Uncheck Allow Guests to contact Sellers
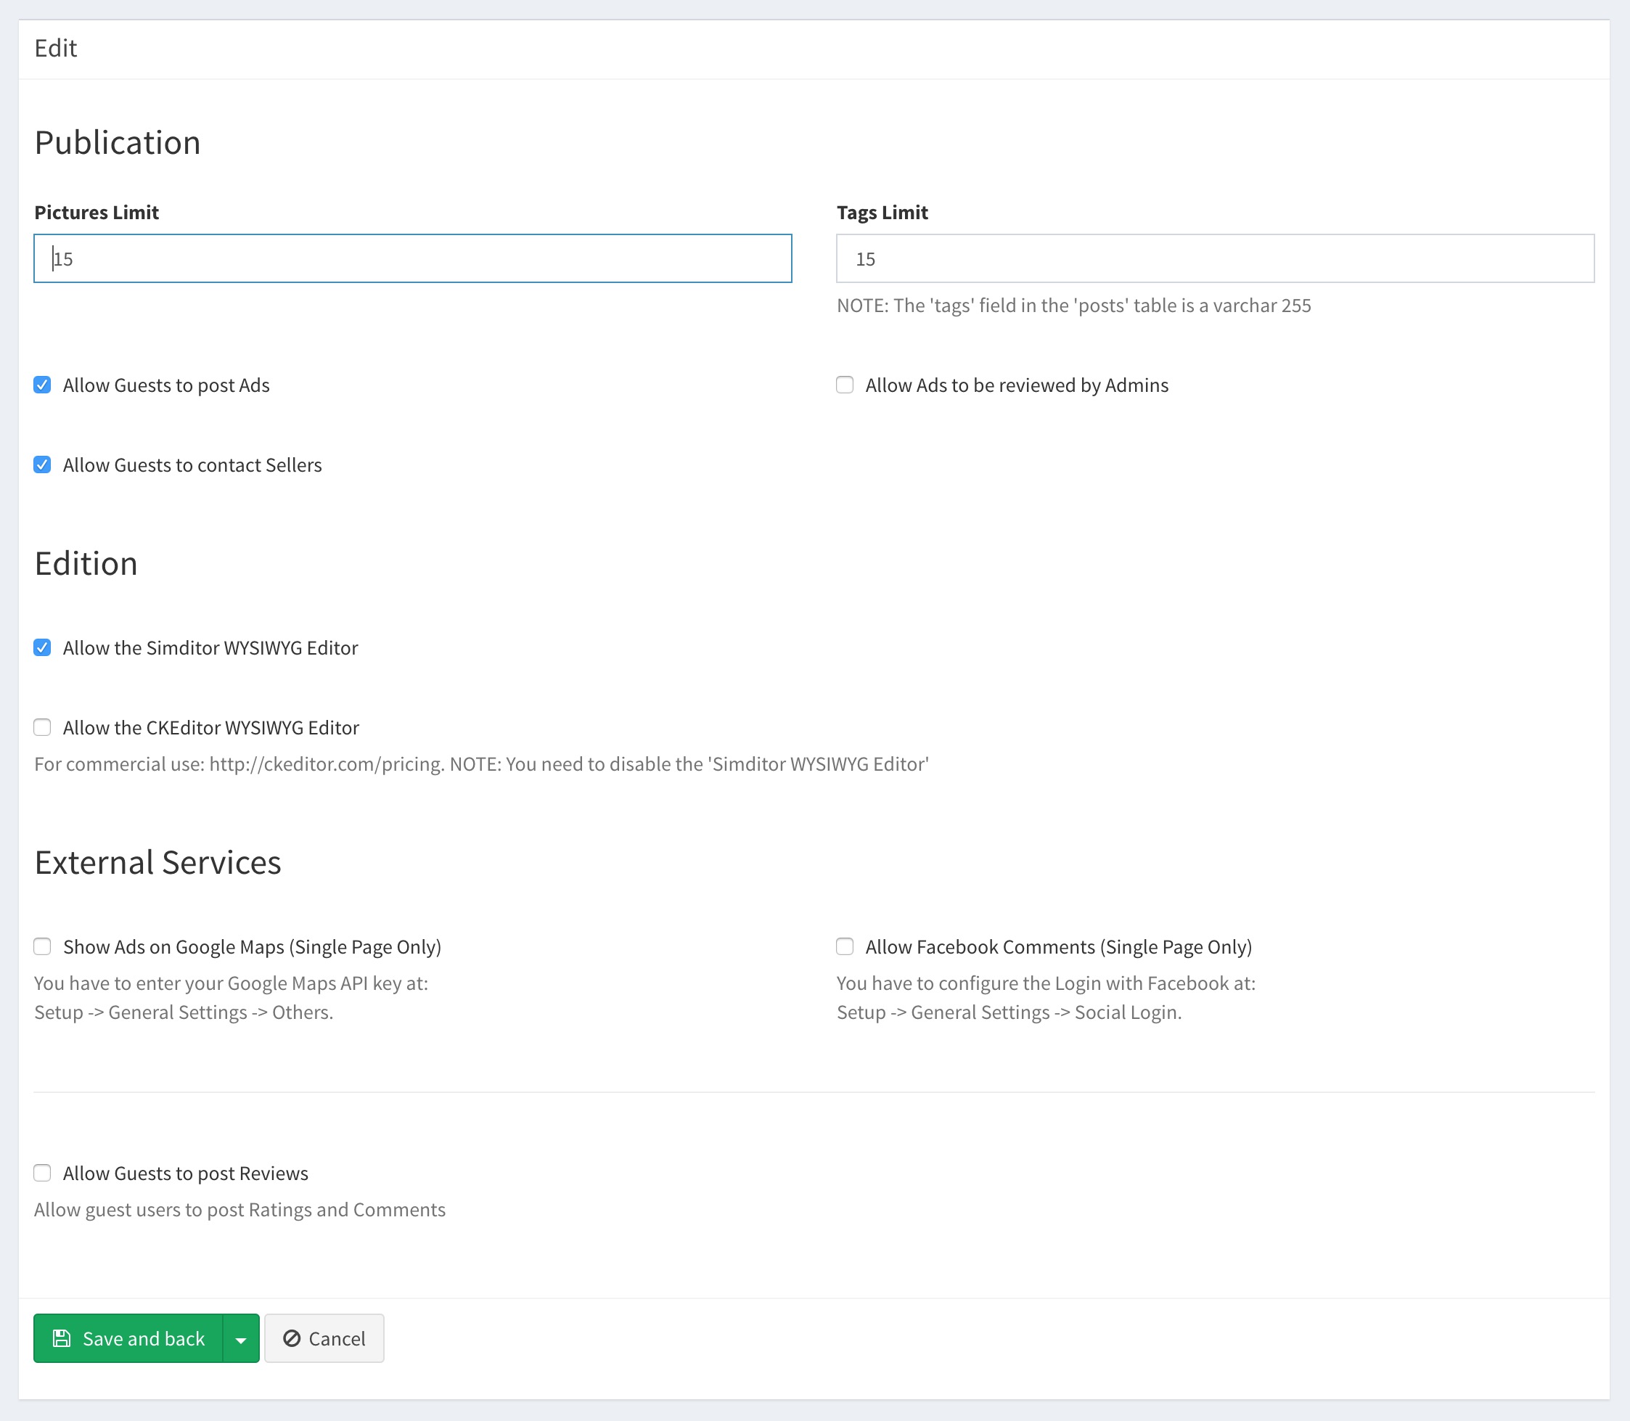The height and width of the screenshot is (1421, 1630). pyautogui.click(x=43, y=464)
